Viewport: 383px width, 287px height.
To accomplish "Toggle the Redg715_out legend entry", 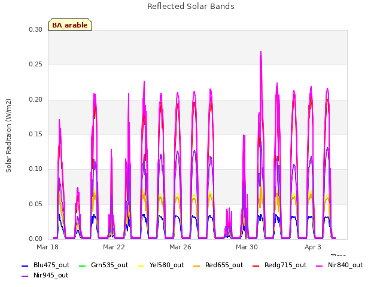I will [x=279, y=265].
